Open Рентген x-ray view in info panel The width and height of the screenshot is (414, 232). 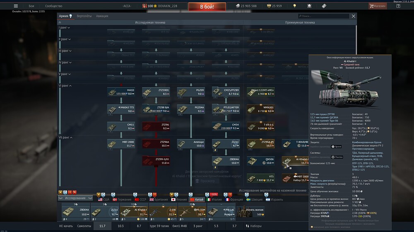coord(337,157)
